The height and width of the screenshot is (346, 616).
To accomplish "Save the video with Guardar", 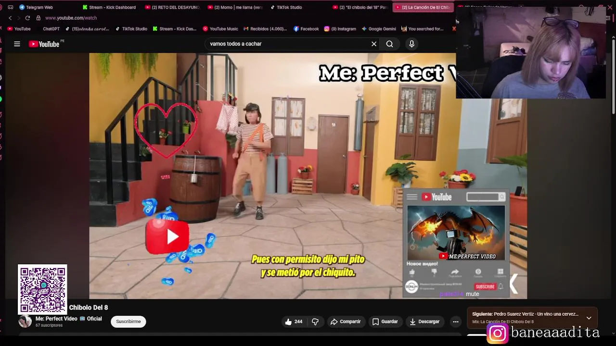I will tap(385, 321).
